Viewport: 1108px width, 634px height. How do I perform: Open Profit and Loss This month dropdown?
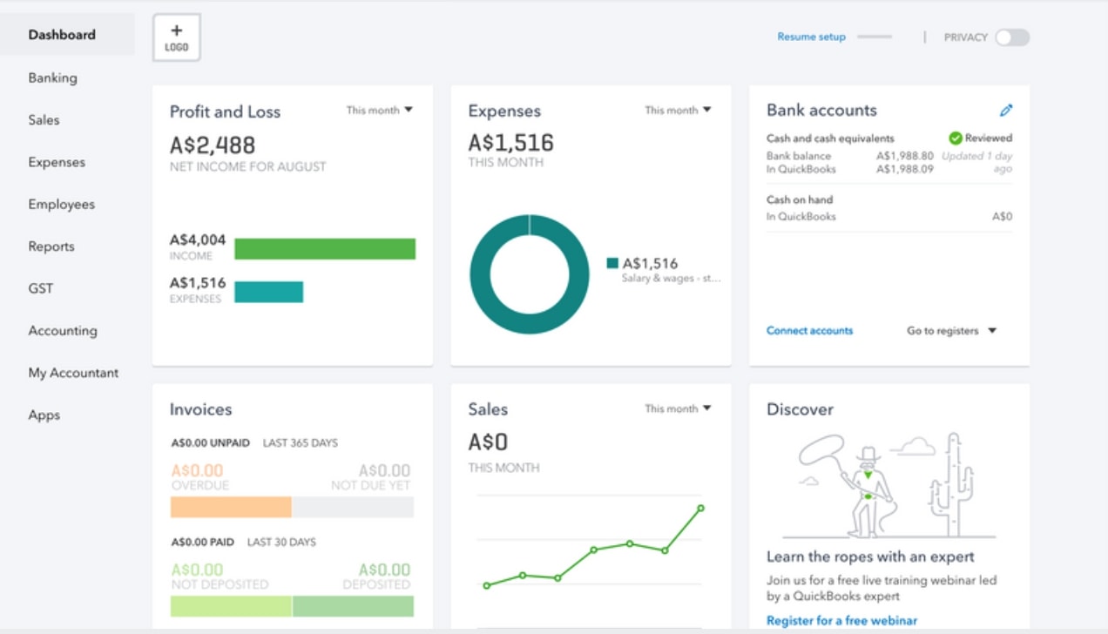380,110
